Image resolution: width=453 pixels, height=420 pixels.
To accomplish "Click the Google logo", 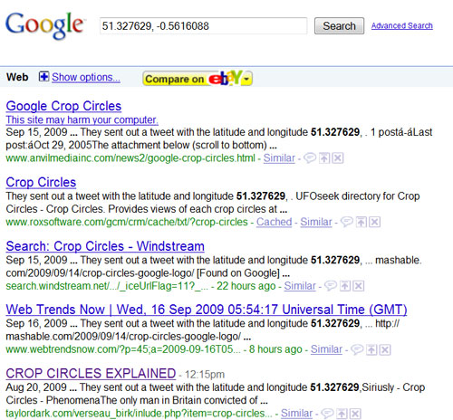I will point(44,25).
